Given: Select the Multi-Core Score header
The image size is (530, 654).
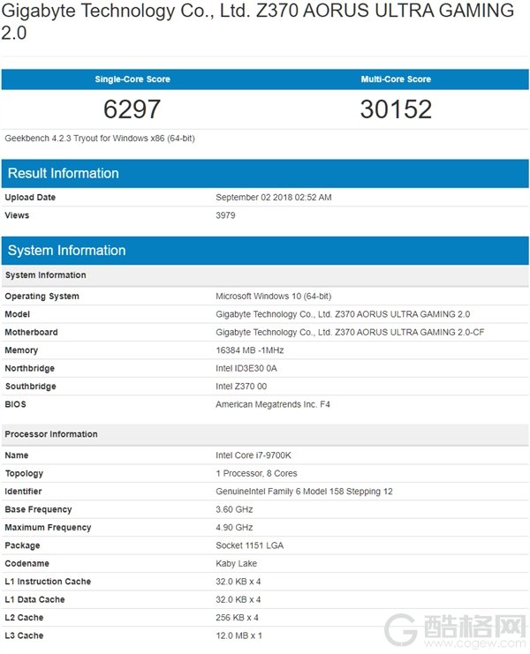Looking at the screenshot, I should coord(396,79).
